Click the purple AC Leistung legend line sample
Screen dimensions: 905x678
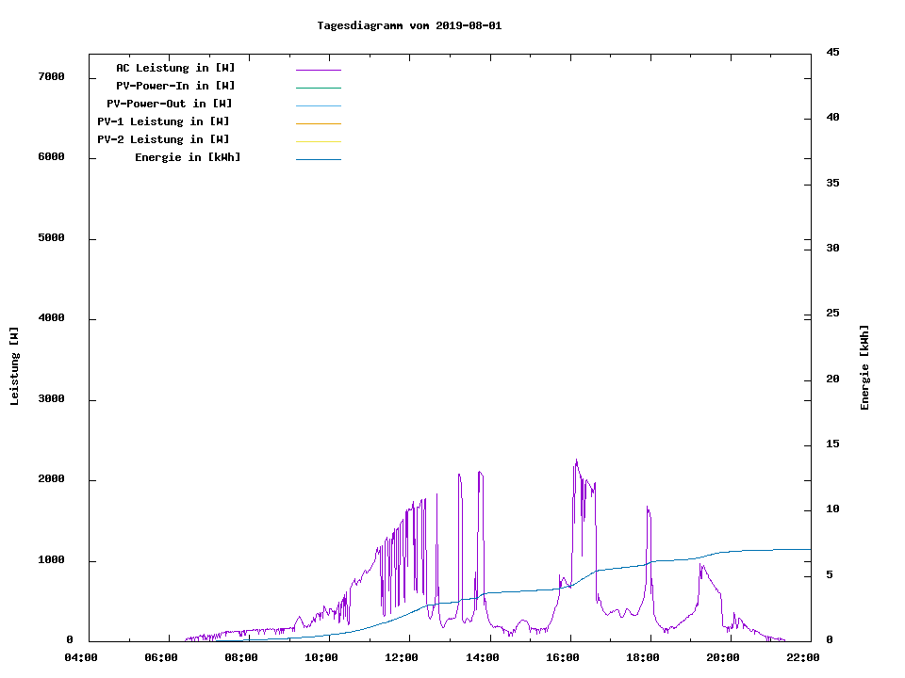(318, 70)
